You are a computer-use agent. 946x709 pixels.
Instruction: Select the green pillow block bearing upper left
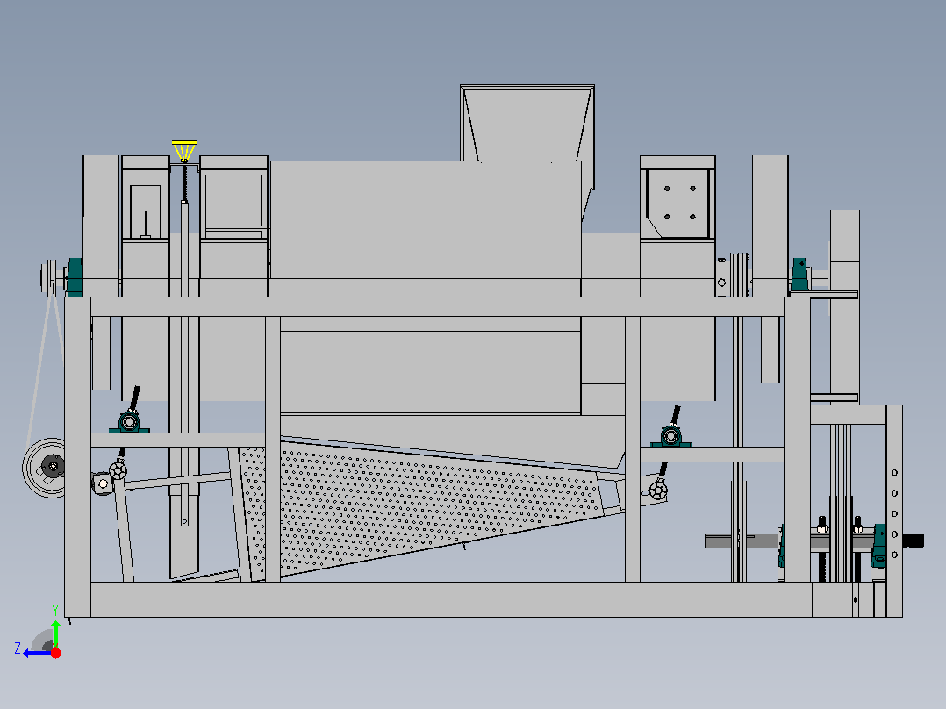tap(75, 277)
